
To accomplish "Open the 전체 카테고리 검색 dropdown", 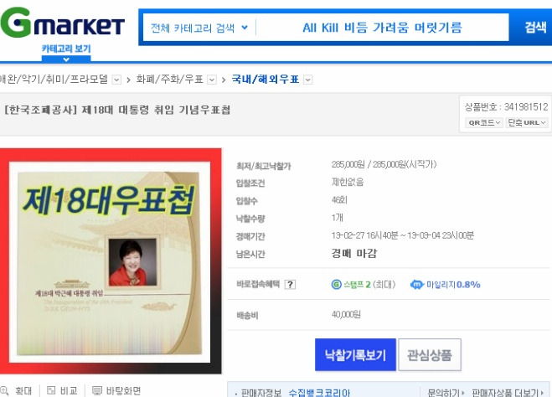I will click(199, 28).
